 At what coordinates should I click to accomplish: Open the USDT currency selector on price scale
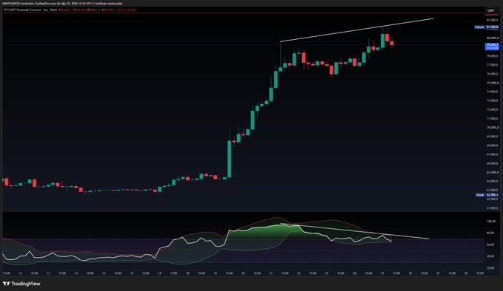click(x=491, y=10)
